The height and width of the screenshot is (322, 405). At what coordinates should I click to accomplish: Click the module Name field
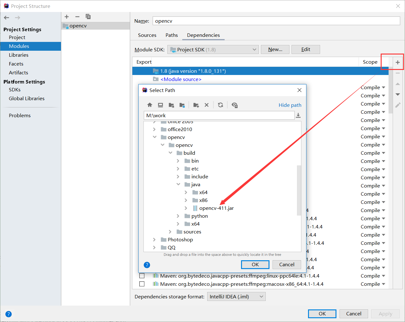tap(276, 21)
